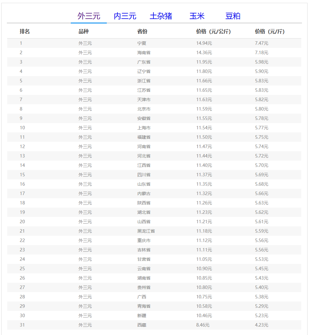Select the 湖北省 province cell
The image size is (311, 335).
[144, 212]
